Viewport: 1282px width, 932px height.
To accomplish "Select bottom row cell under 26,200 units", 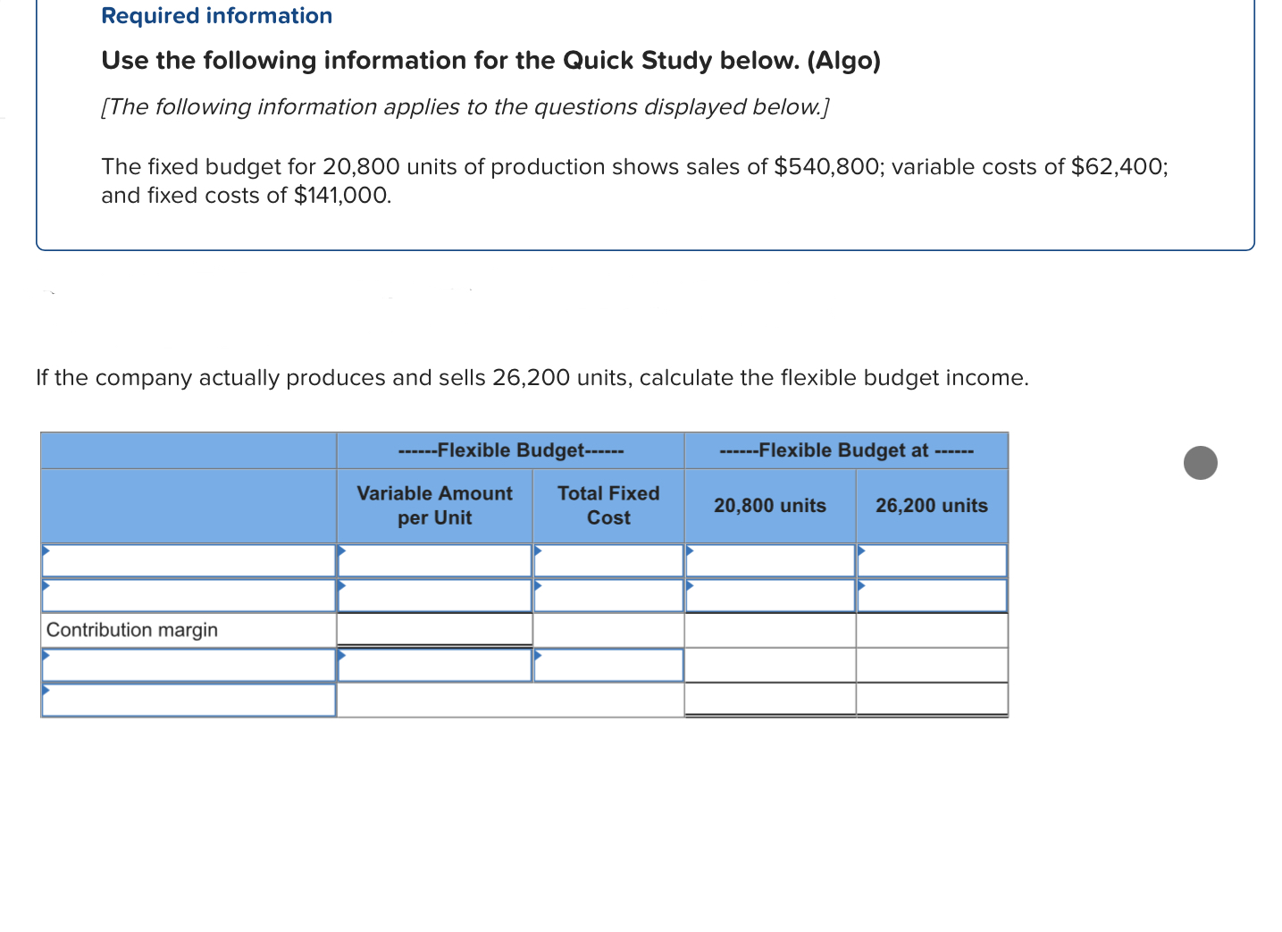I will pyautogui.click(x=932, y=699).
